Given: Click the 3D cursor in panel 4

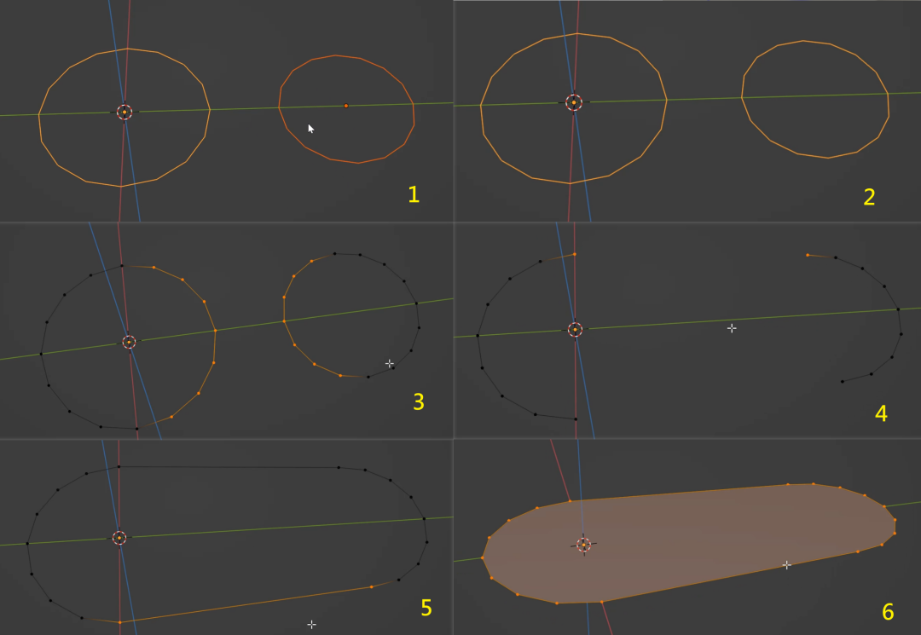Looking at the screenshot, I should [575, 330].
